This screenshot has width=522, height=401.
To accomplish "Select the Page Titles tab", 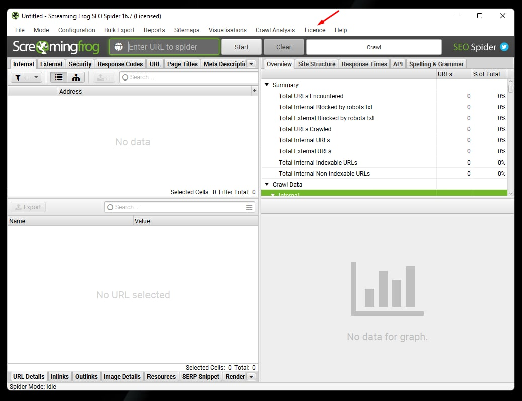I will [182, 64].
